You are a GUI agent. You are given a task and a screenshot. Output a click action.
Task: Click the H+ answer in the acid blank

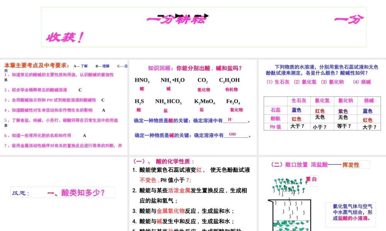click(x=230, y=119)
